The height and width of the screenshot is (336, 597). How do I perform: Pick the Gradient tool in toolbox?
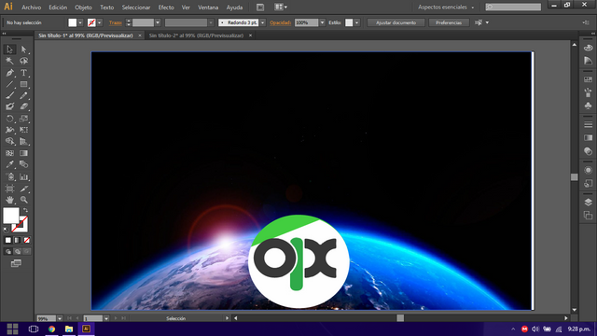23,153
